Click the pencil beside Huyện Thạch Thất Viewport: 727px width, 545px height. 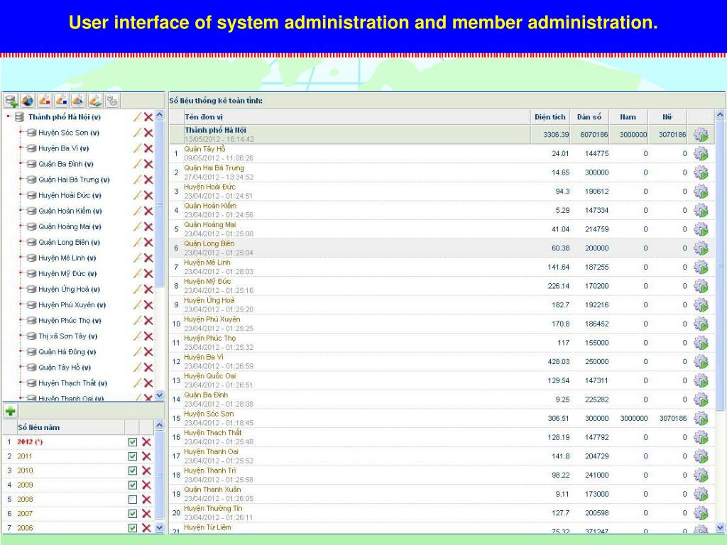[137, 383]
